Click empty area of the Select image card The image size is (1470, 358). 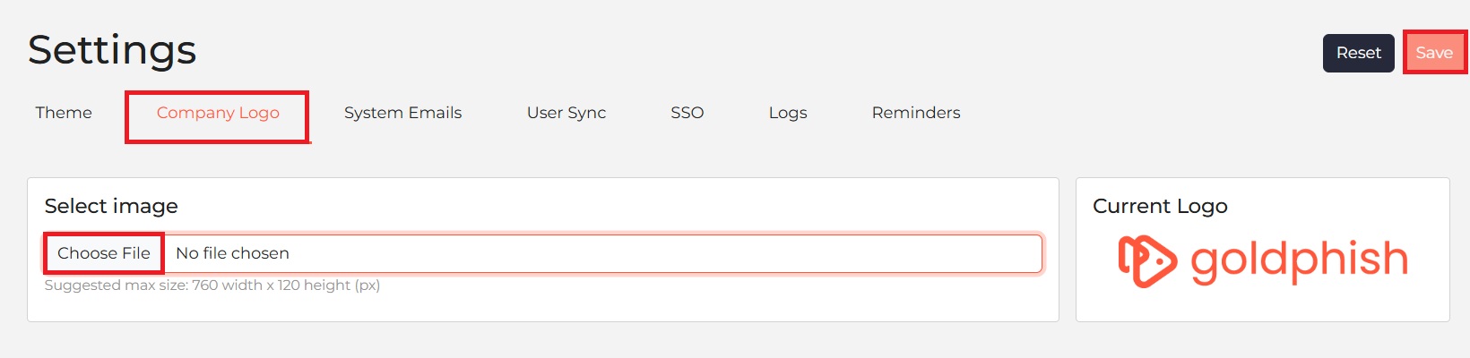[717, 300]
